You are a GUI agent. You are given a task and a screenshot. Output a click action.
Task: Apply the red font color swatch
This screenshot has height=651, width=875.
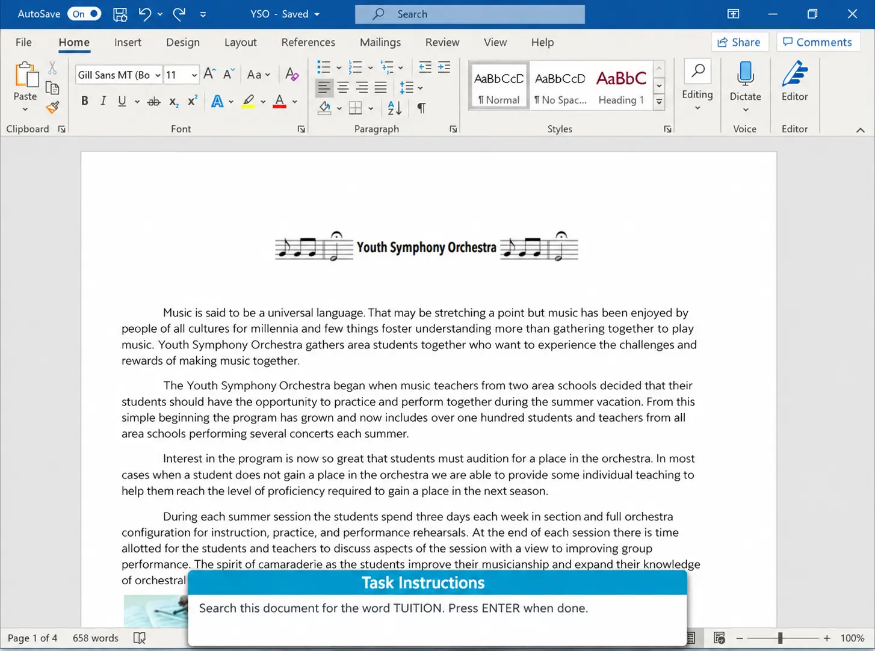(x=279, y=101)
